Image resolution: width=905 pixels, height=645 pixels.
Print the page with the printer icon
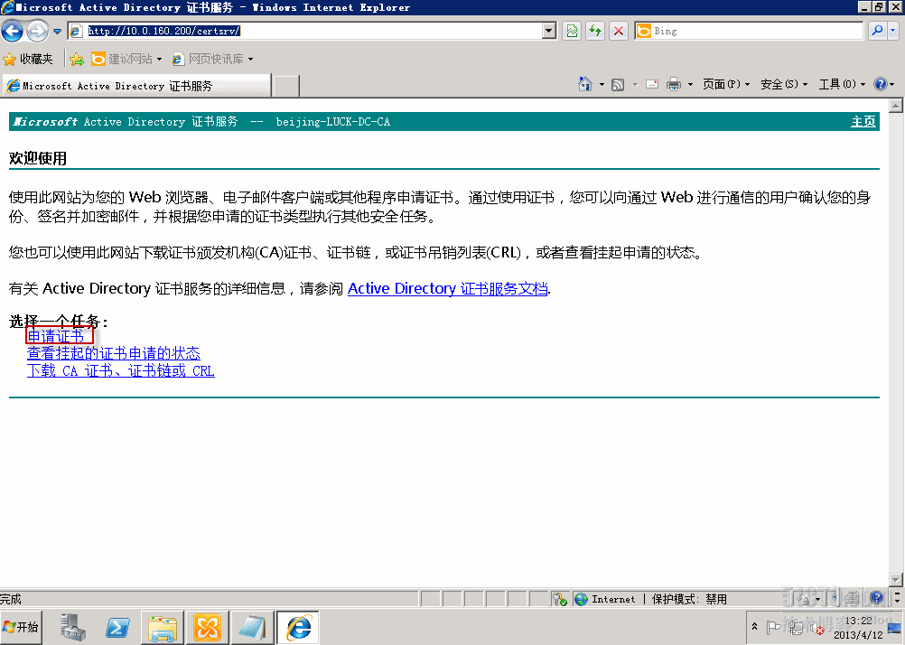[x=674, y=85]
